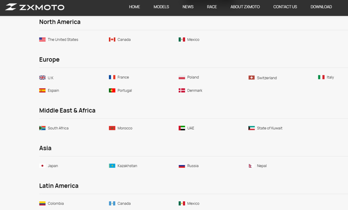Select the Switzerland link
The image size is (348, 210).
click(267, 78)
